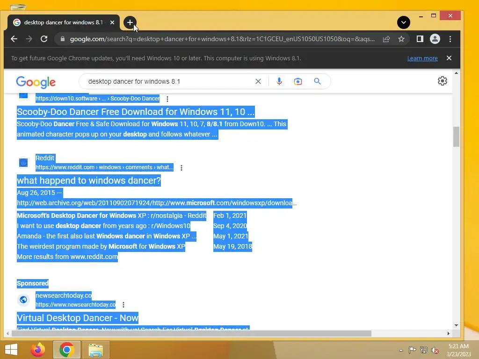Open Scooby-Doo Dancer Free Download result

point(136,112)
